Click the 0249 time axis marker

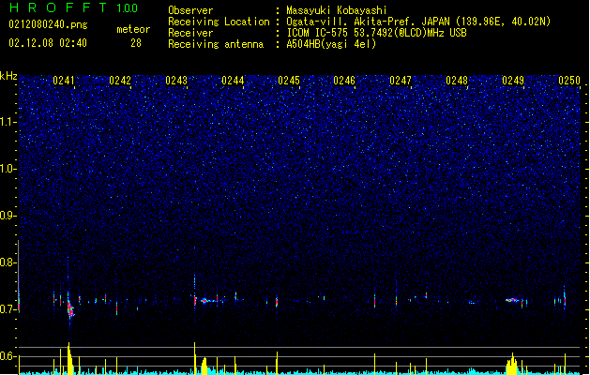[x=513, y=81]
